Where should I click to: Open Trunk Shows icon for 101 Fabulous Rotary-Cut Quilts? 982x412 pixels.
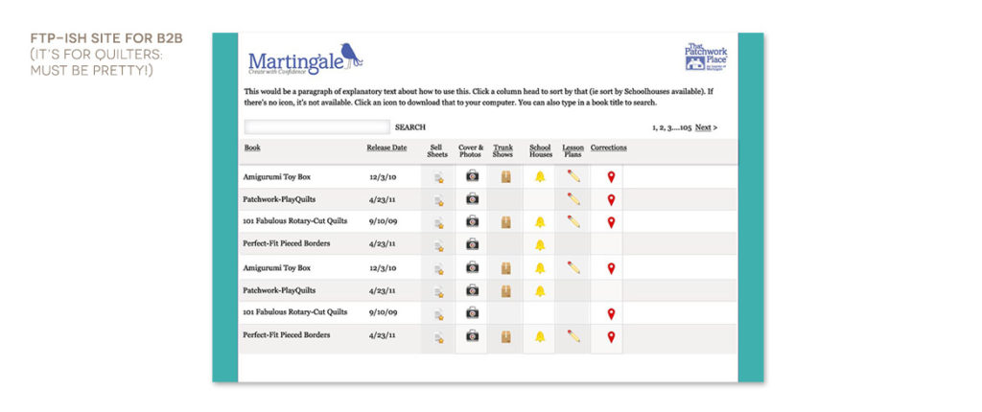coord(504,222)
